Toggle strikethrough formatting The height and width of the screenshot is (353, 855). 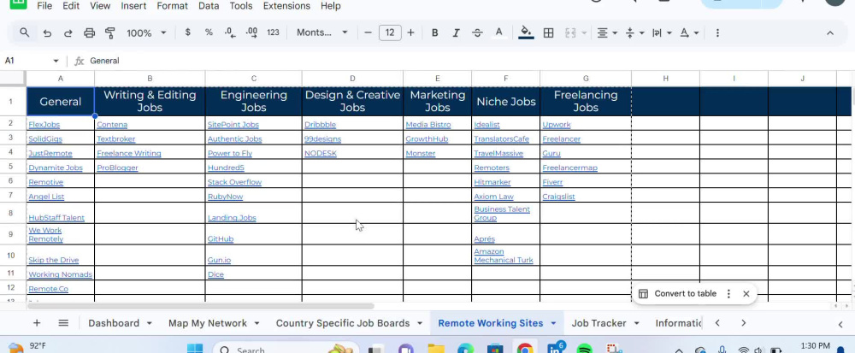click(x=477, y=32)
